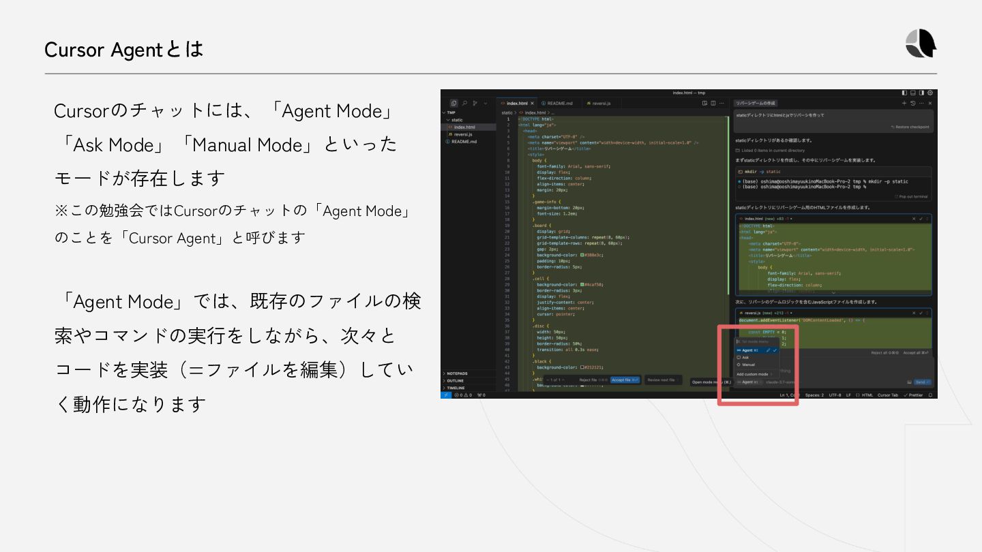Toggle the bottom panel layout icon
The image size is (982, 552).
912,93
